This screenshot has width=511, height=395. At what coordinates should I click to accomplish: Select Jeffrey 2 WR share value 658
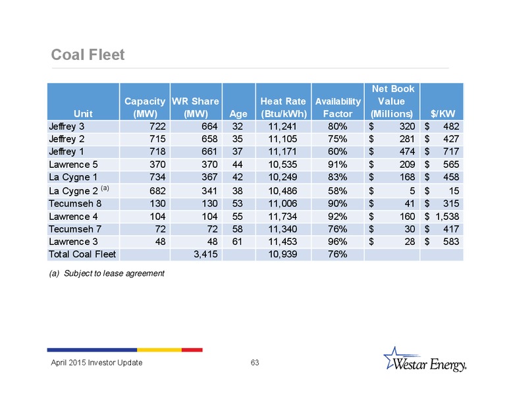209,139
